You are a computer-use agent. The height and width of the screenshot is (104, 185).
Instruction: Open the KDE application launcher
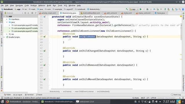[x=2, y=101]
